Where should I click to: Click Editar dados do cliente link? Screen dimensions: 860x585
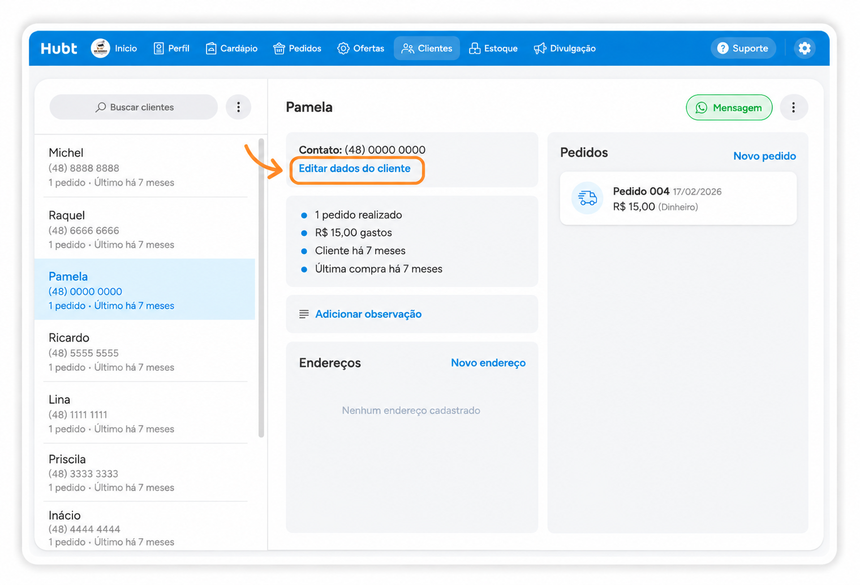(355, 168)
